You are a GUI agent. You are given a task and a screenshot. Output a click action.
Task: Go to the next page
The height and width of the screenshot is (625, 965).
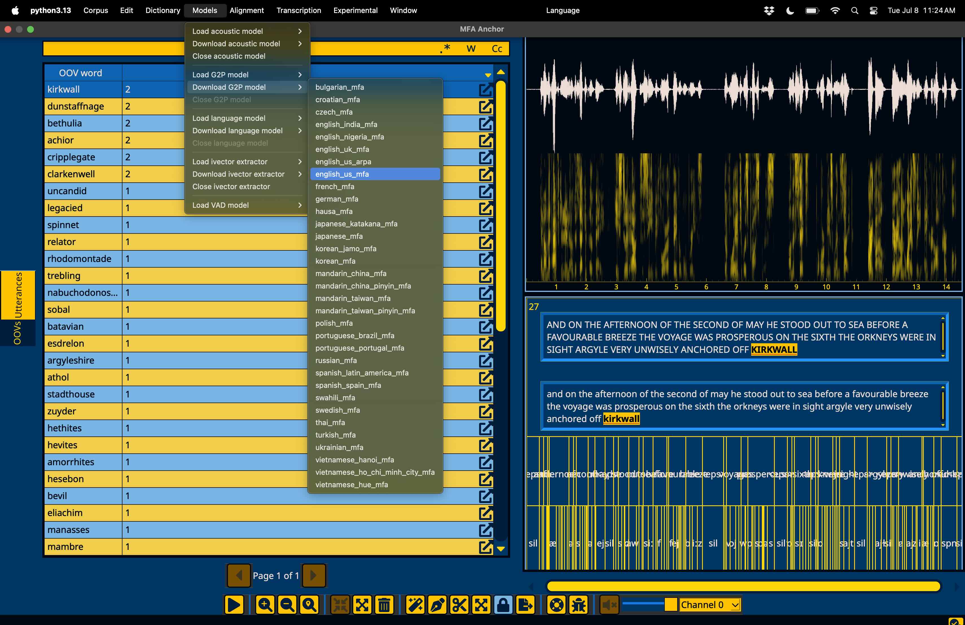(313, 575)
